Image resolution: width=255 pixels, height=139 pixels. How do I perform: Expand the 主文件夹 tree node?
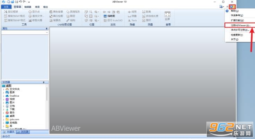click(x=3, y=89)
